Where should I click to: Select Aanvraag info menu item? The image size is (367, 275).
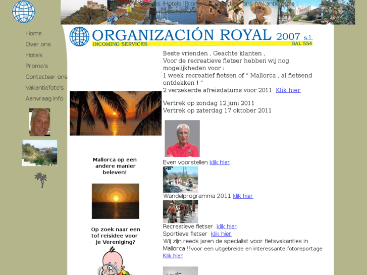tap(44, 98)
